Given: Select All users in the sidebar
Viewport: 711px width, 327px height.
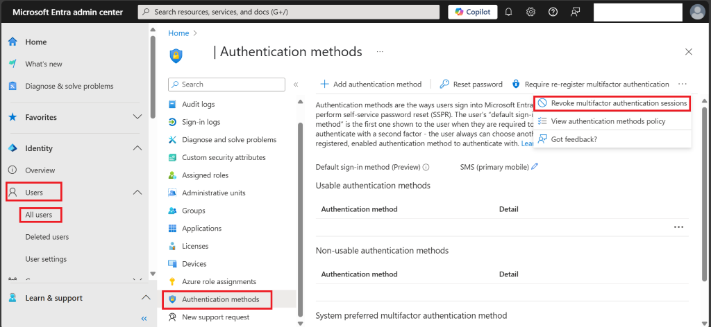Looking at the screenshot, I should click(x=39, y=215).
